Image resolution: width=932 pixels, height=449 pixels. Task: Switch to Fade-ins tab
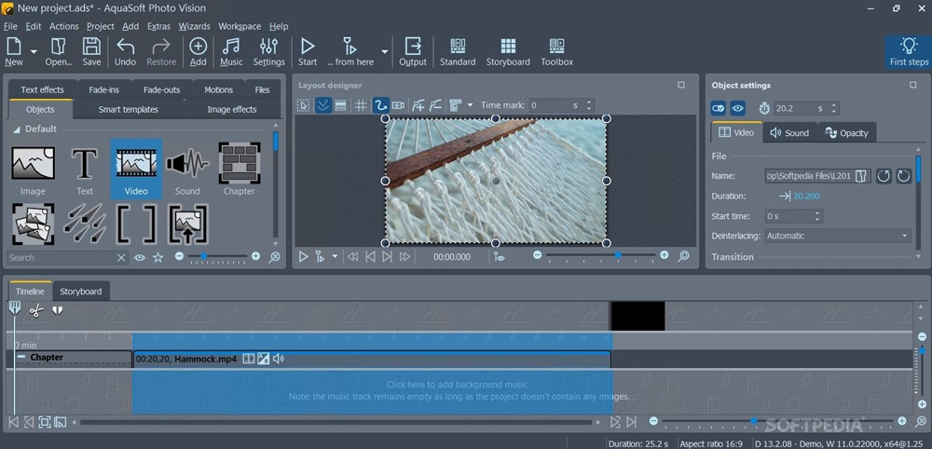click(x=104, y=89)
